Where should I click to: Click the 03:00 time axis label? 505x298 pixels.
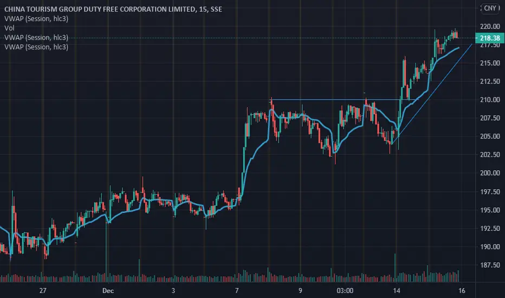point(345,290)
